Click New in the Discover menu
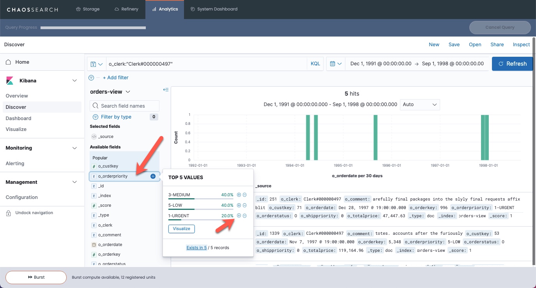 tap(434, 45)
